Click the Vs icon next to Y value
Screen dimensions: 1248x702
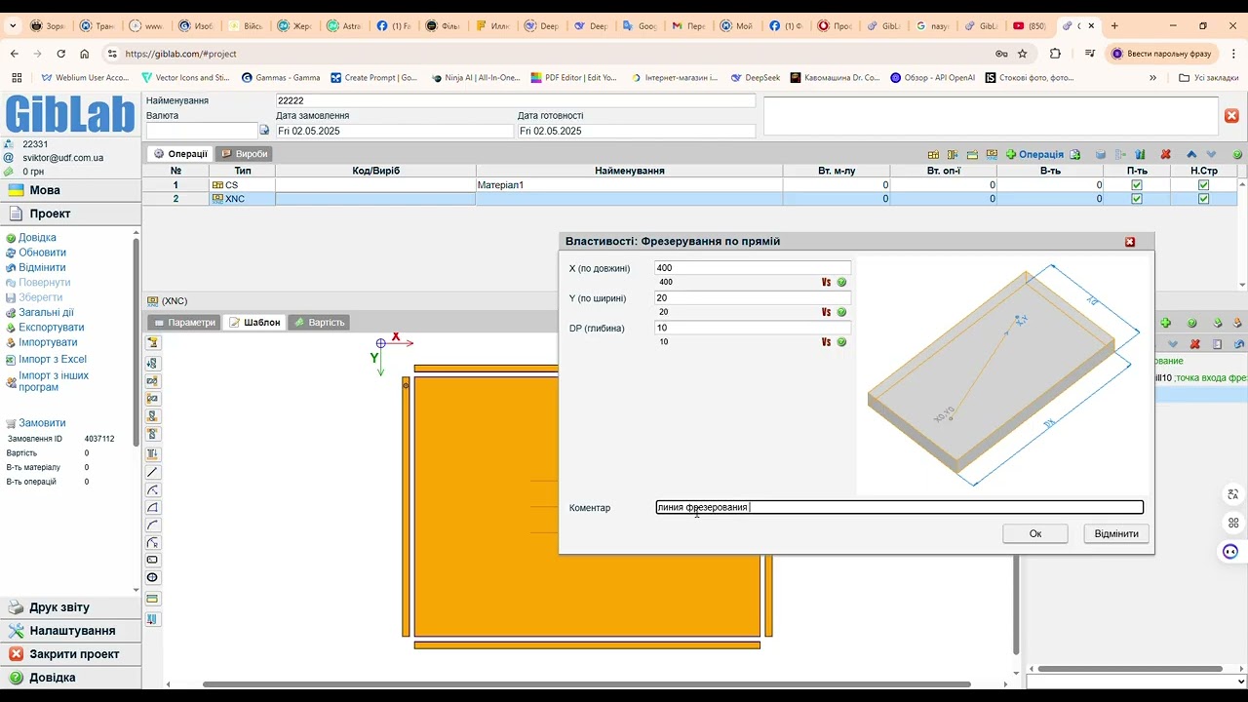tap(826, 312)
